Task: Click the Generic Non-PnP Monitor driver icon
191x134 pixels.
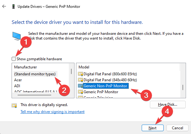Action: (80, 86)
